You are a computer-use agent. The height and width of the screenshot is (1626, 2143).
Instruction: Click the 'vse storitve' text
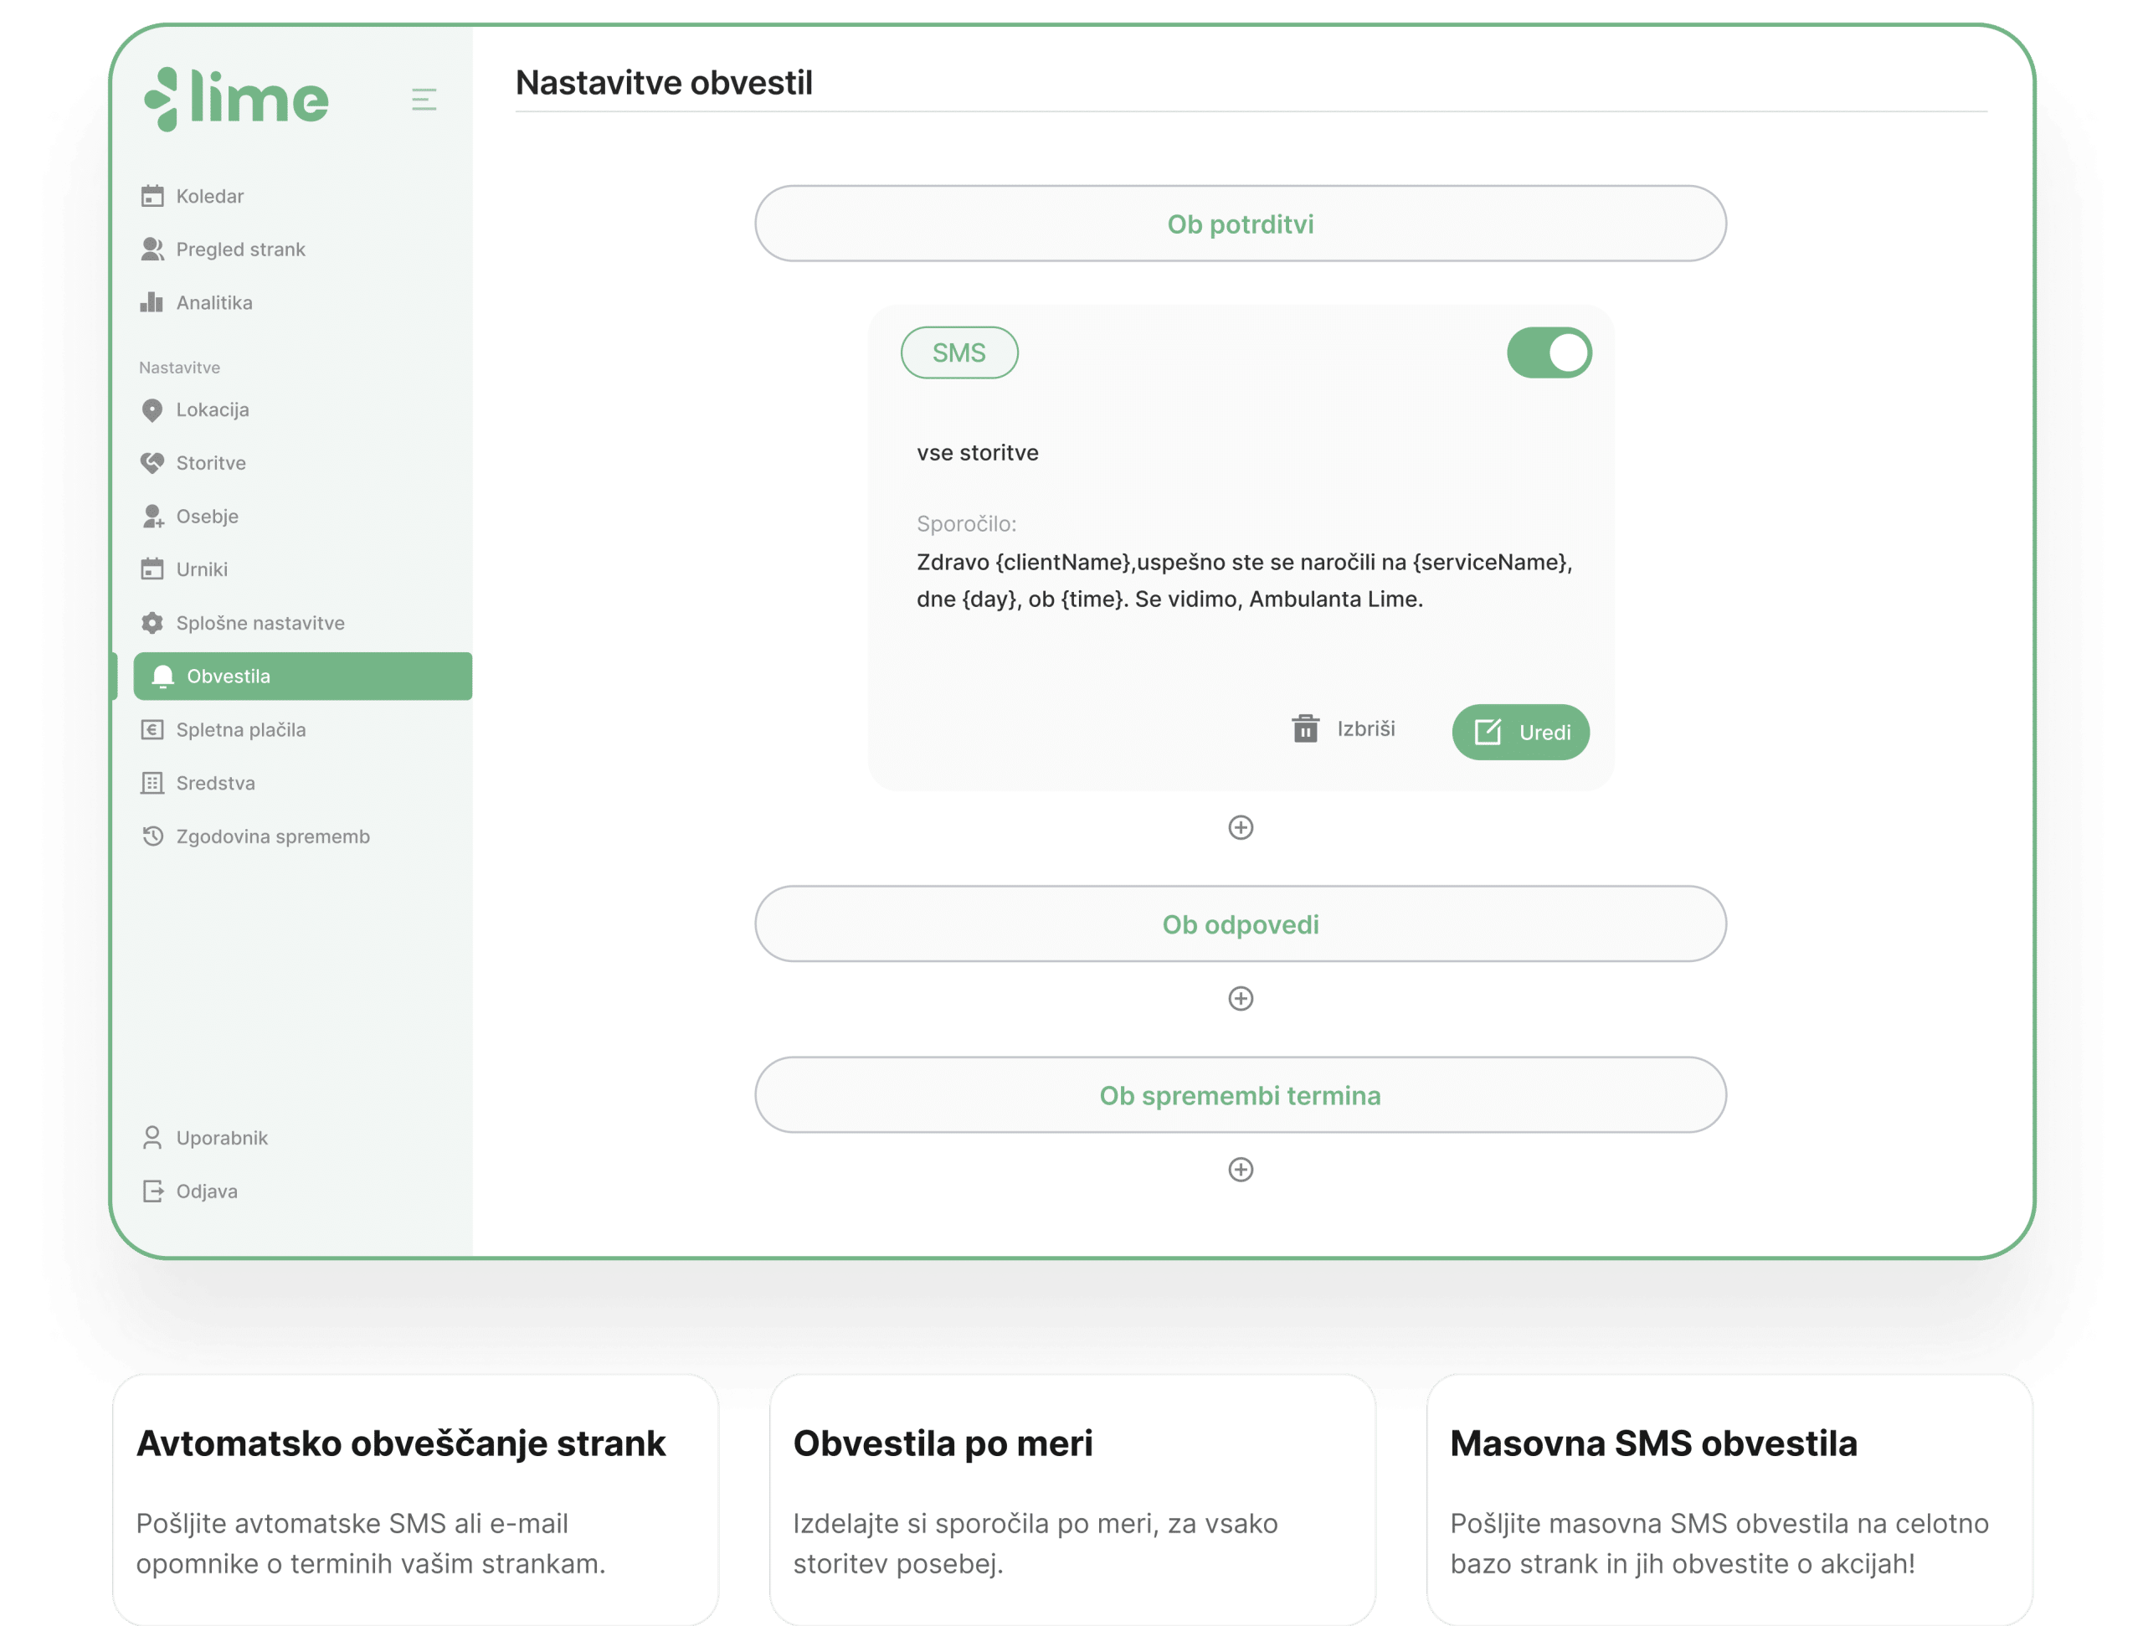pos(978,452)
